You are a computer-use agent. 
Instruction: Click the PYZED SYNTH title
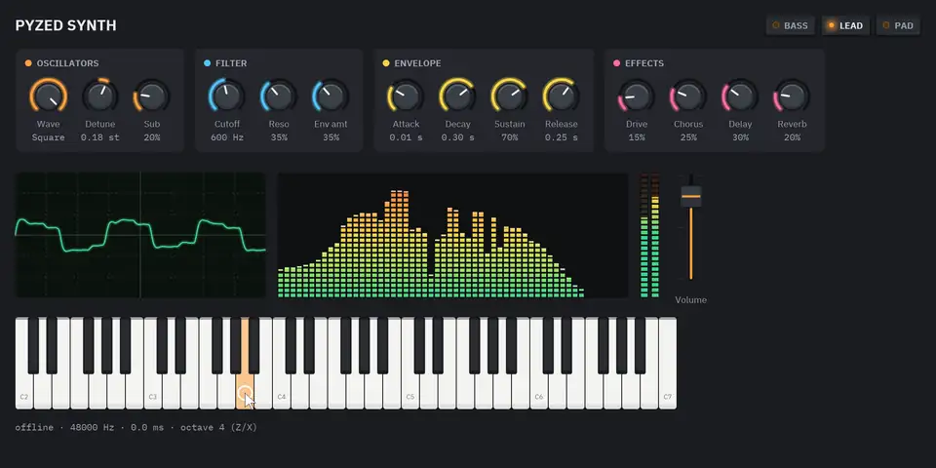(65, 25)
